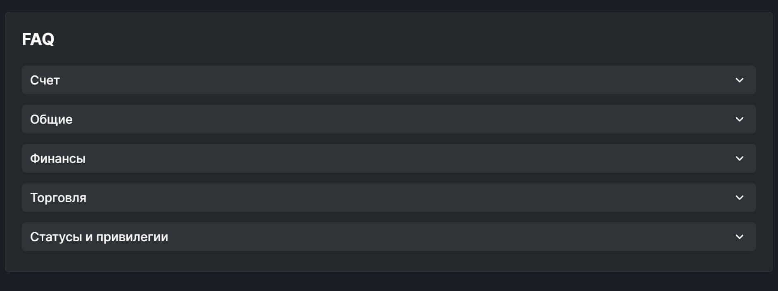This screenshot has height=291, width=778.
Task: Click the Счет label text
Action: (45, 80)
